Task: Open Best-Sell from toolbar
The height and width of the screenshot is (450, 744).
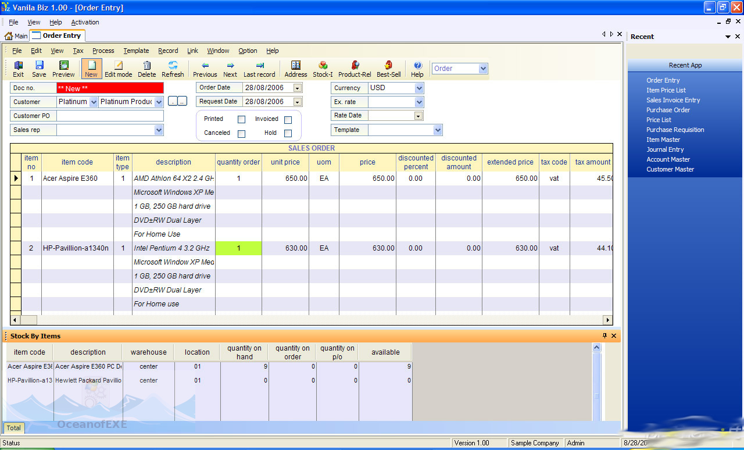Action: [x=388, y=69]
